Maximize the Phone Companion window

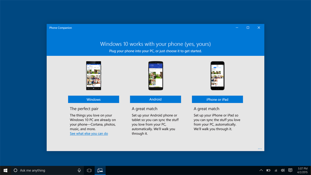[248, 27]
